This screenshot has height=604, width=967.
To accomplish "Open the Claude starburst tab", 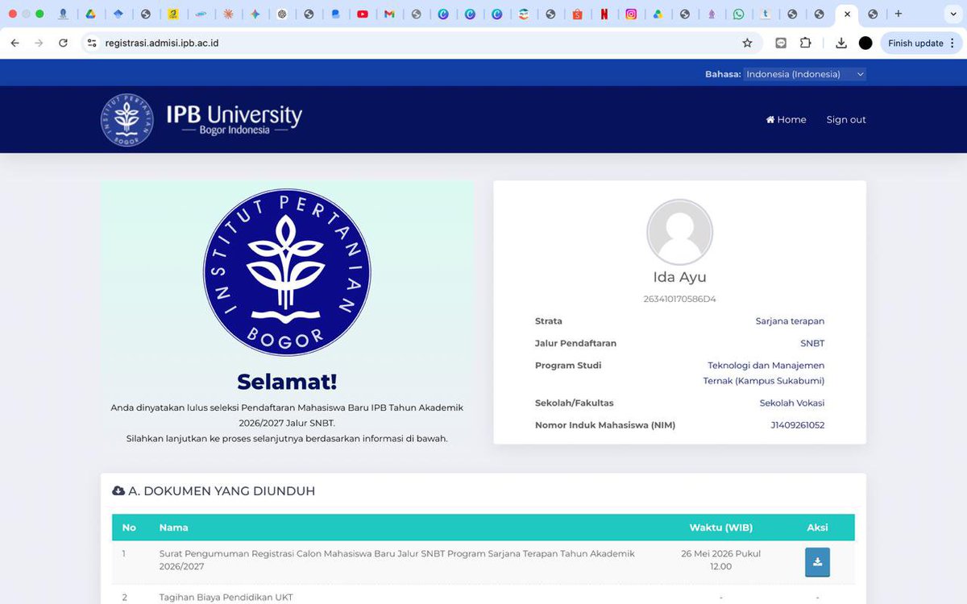I will [x=228, y=14].
